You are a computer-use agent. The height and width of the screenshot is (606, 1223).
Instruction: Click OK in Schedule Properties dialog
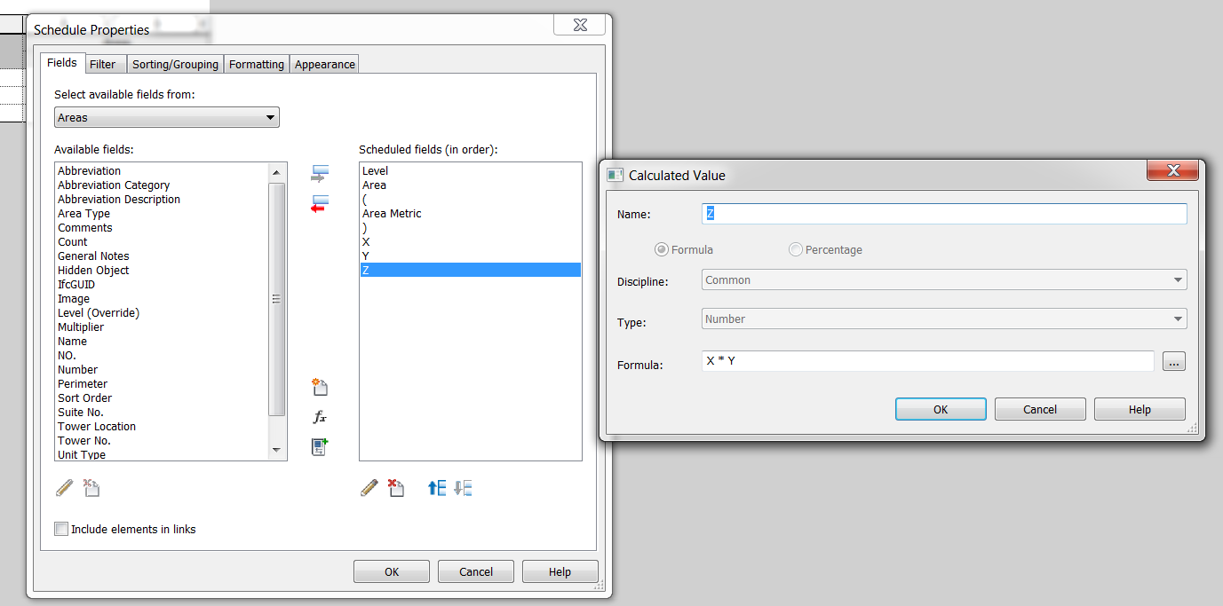coord(392,571)
